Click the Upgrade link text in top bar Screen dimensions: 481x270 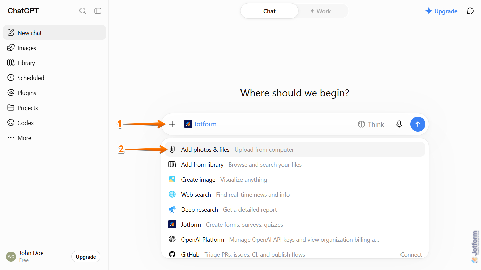pos(446,11)
